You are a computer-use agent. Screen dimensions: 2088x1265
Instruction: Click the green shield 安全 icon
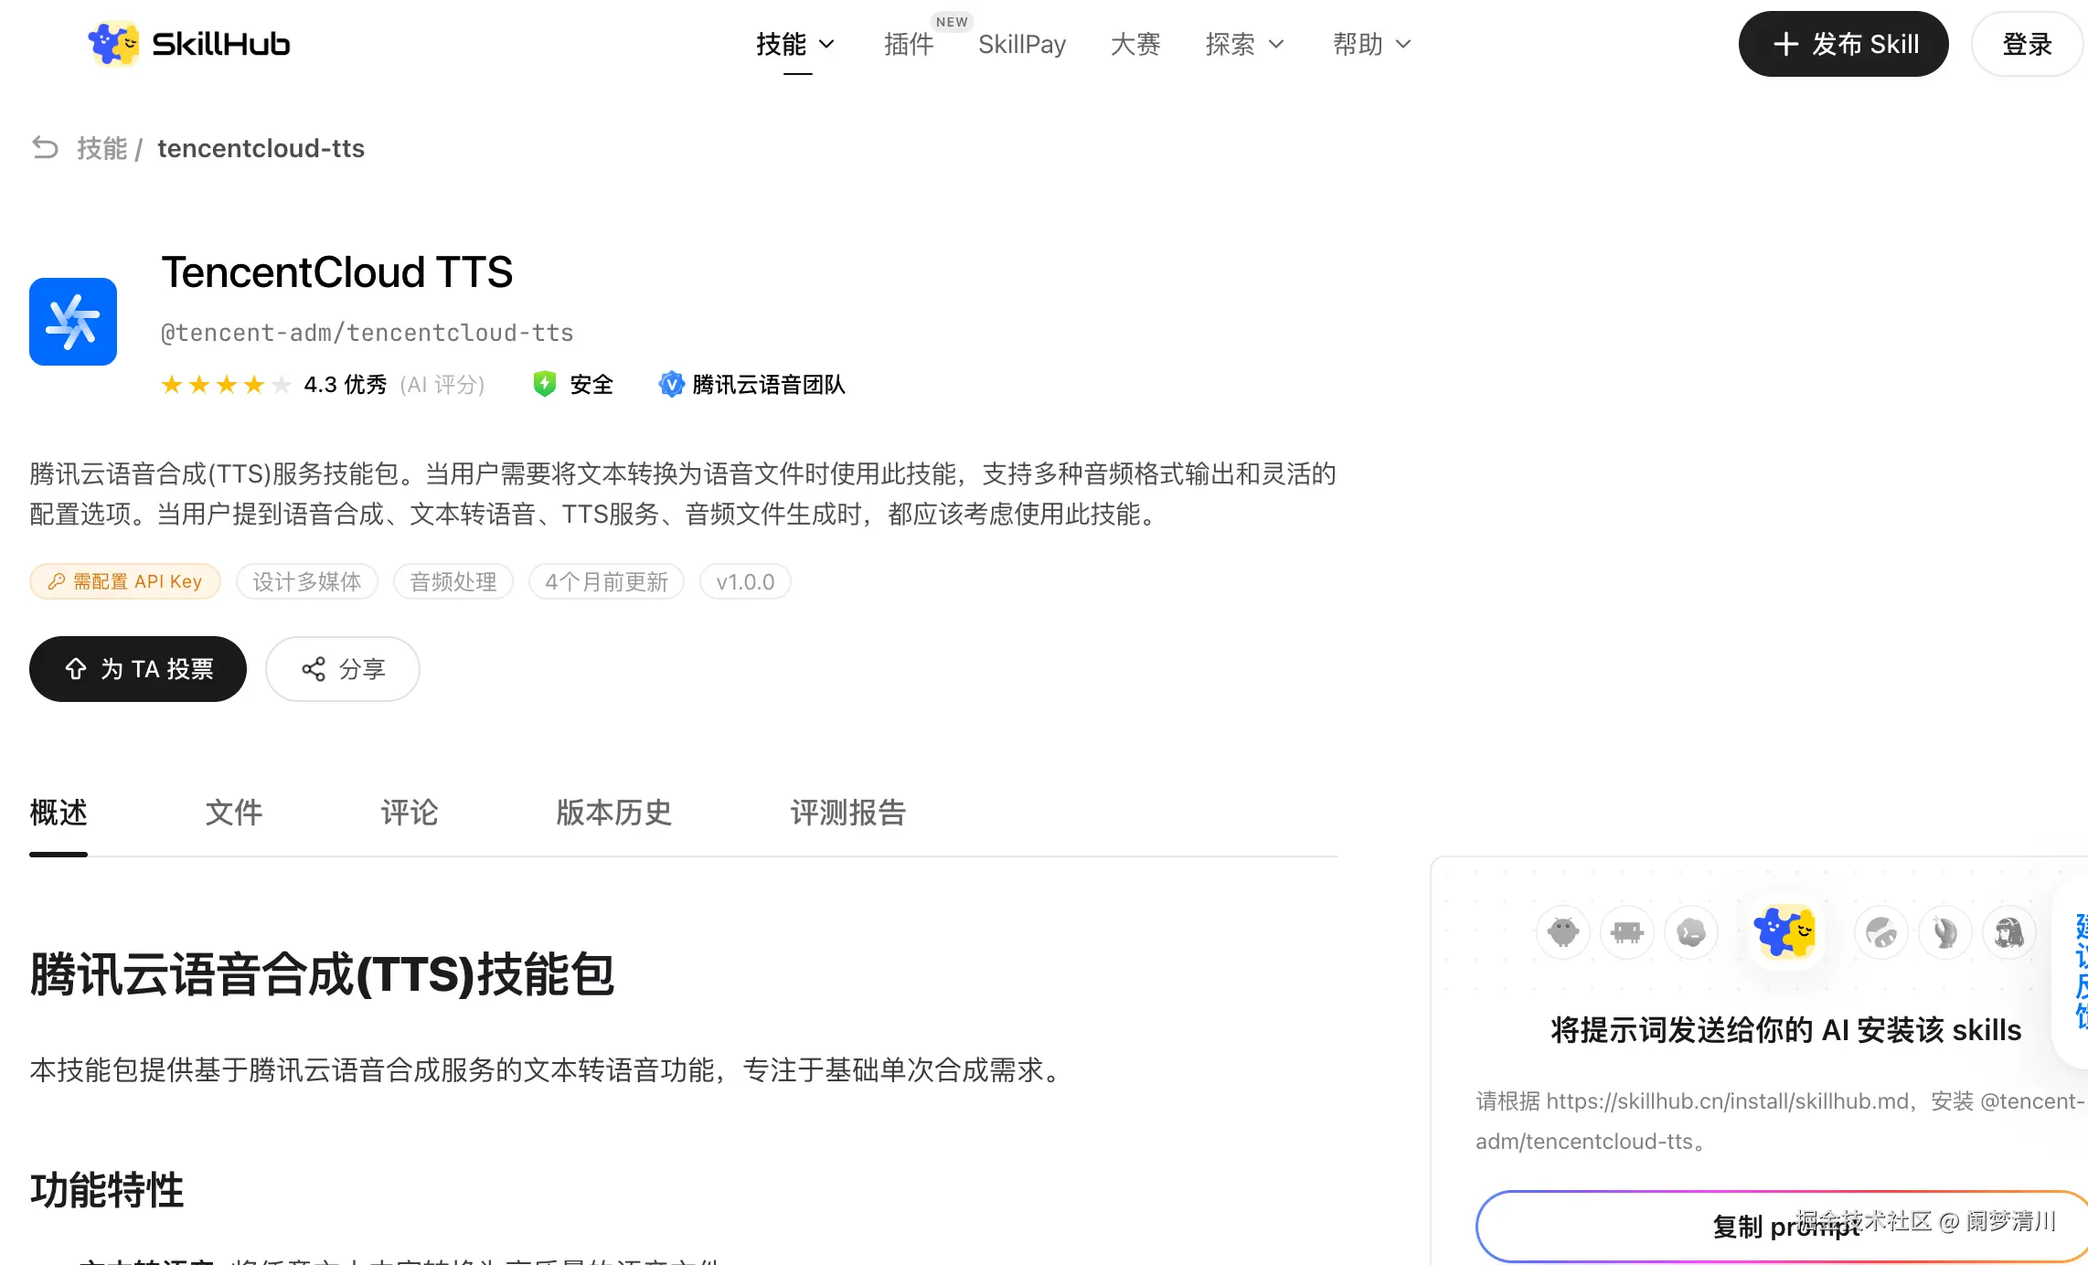[x=545, y=384]
